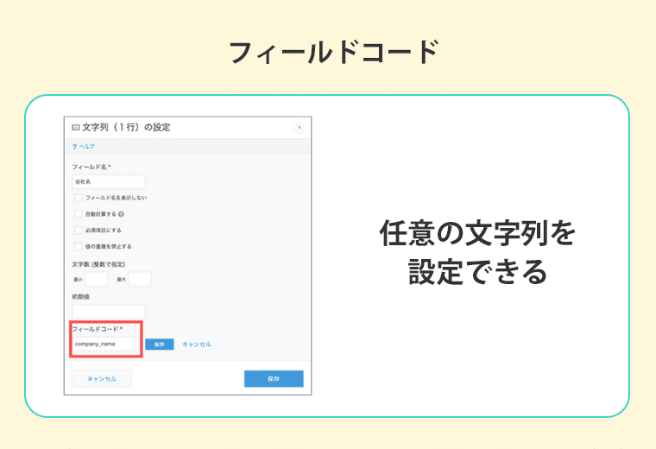The image size is (656, 449).
Task: Click the bottom キャンセル button of dialog
Action: click(102, 379)
